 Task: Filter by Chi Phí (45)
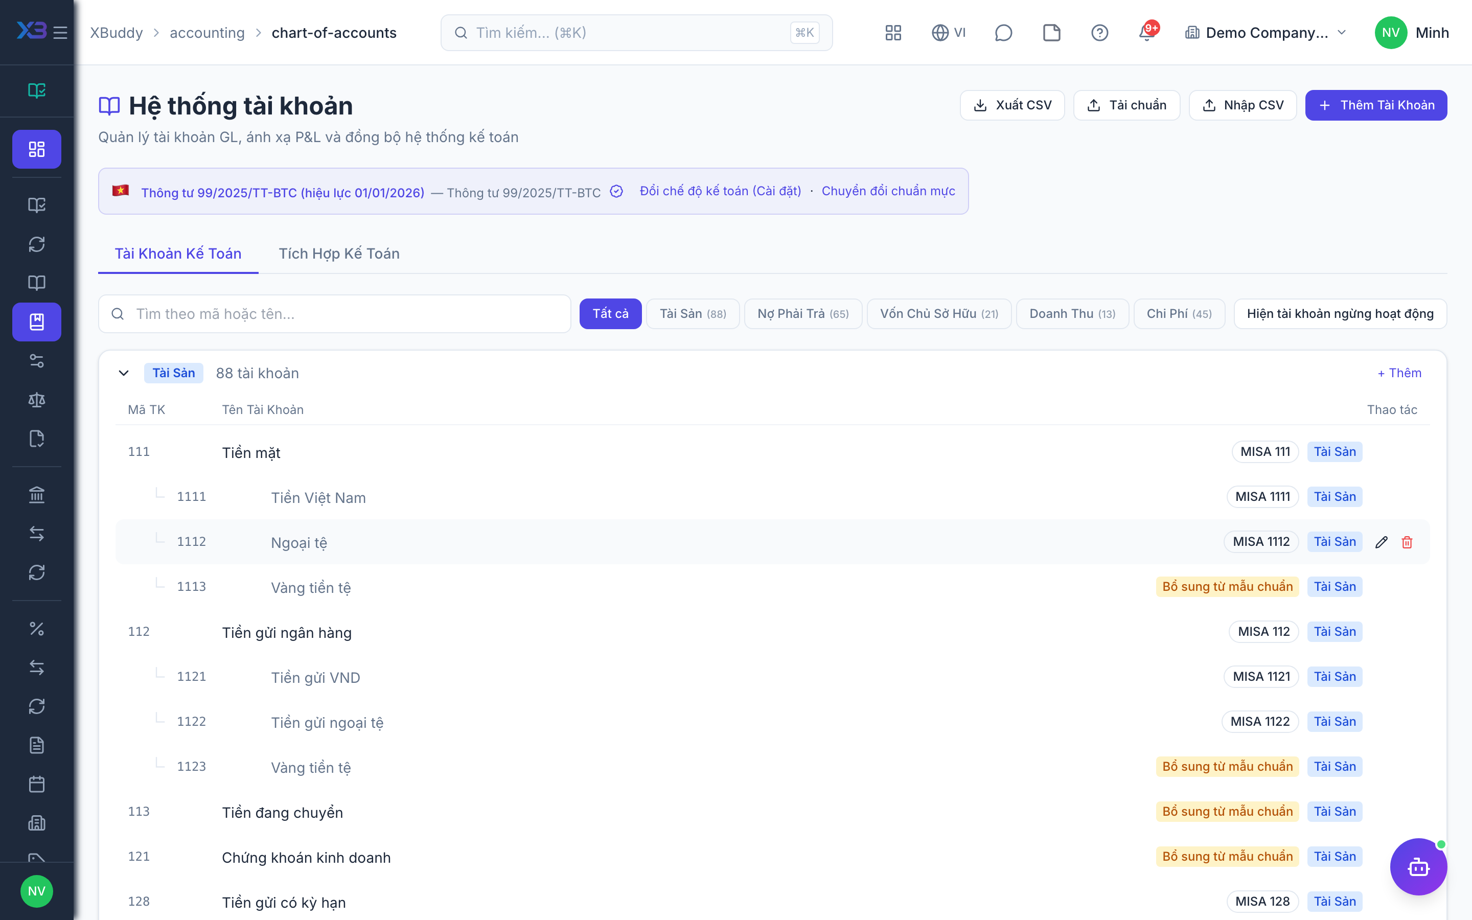pyautogui.click(x=1180, y=313)
